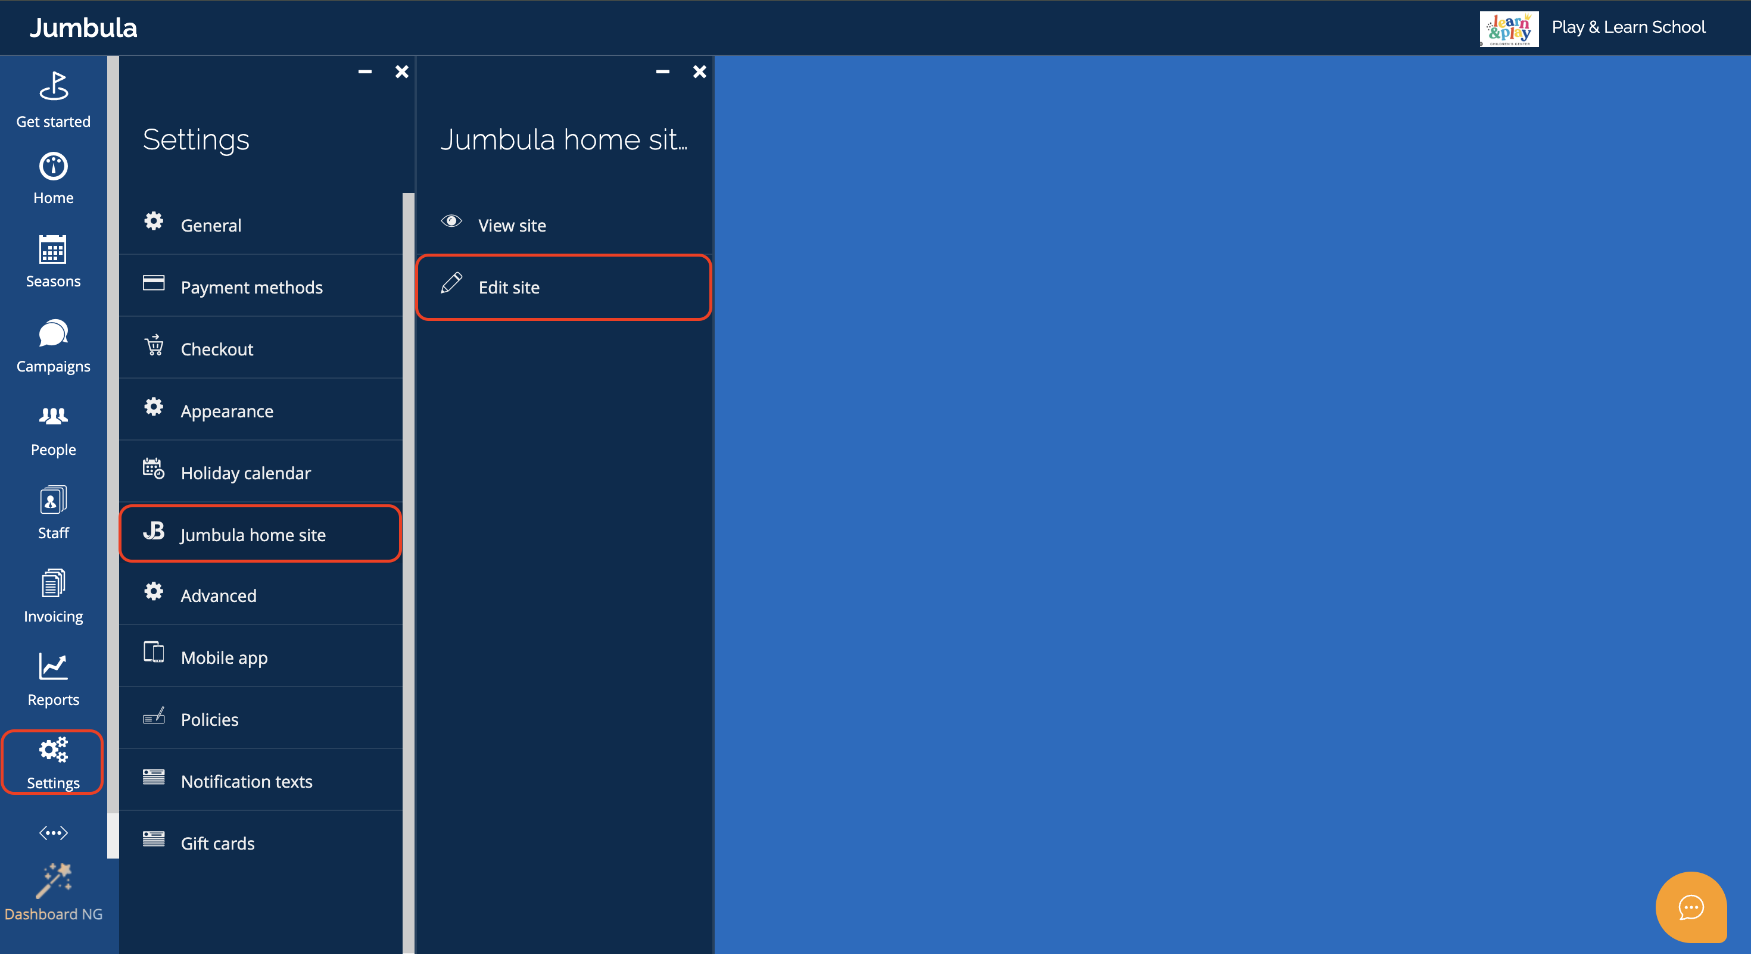
Task: Click the Edit site option
Action: click(509, 287)
